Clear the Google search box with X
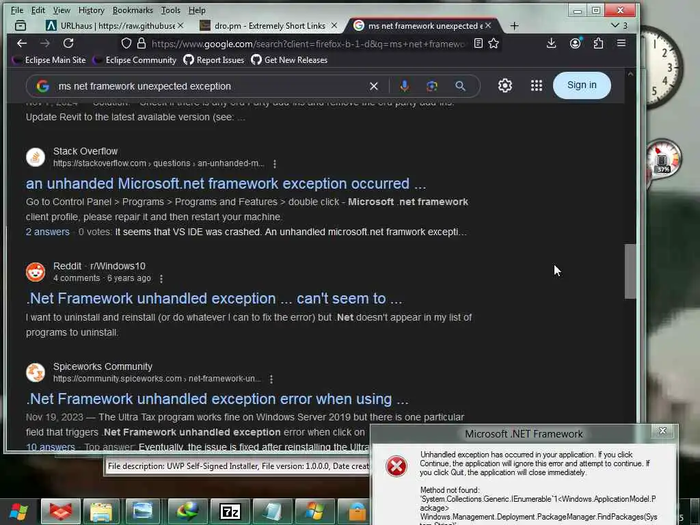The image size is (700, 525). coord(374,85)
